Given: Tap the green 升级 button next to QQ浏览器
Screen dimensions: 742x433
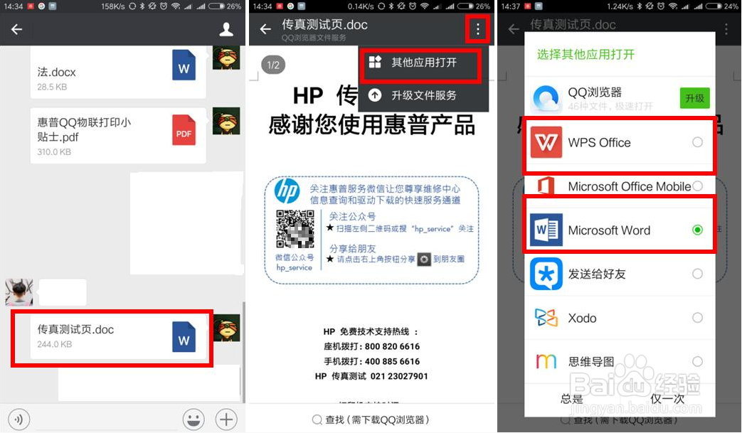Looking at the screenshot, I should (694, 97).
